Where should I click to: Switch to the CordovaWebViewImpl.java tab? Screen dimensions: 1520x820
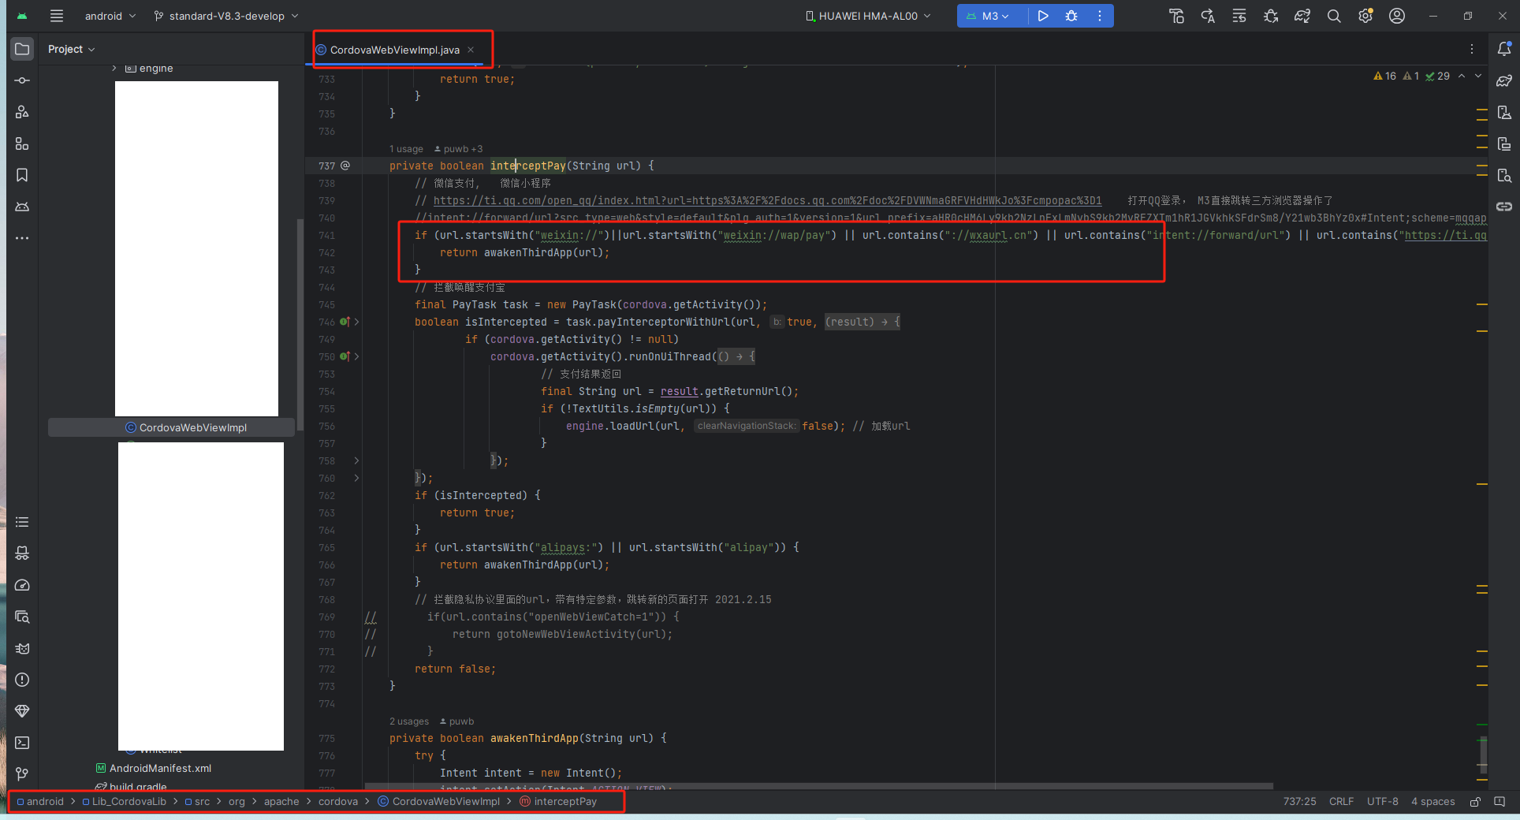[394, 50]
